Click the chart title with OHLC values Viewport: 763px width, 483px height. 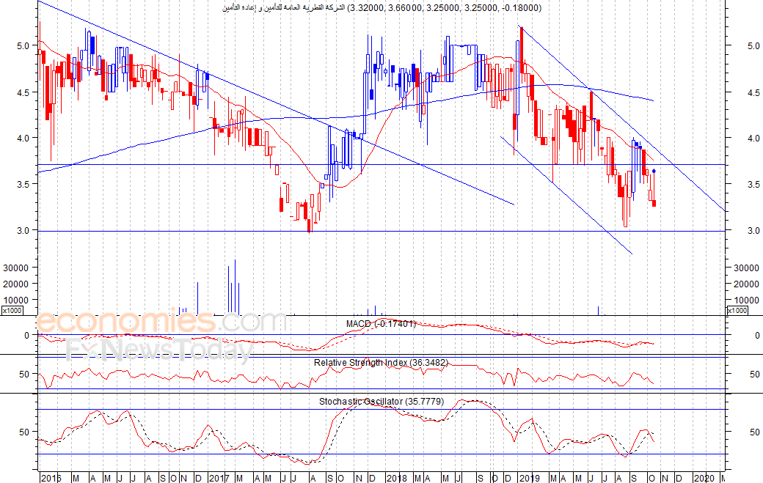381,8
